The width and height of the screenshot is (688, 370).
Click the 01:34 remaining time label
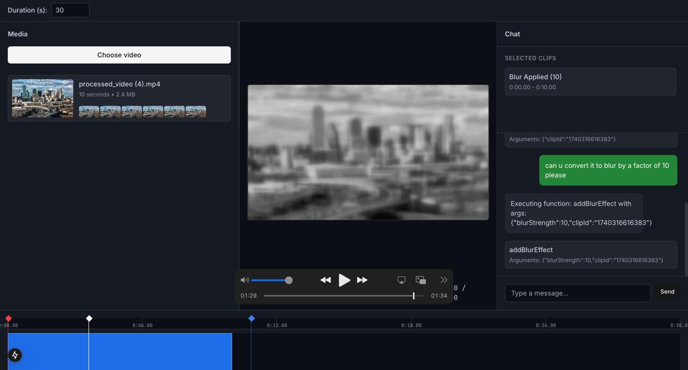tap(439, 295)
